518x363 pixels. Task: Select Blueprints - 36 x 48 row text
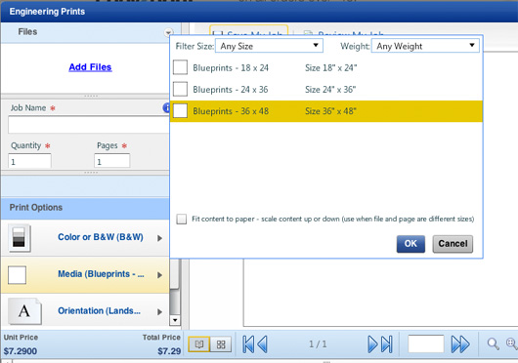[231, 111]
